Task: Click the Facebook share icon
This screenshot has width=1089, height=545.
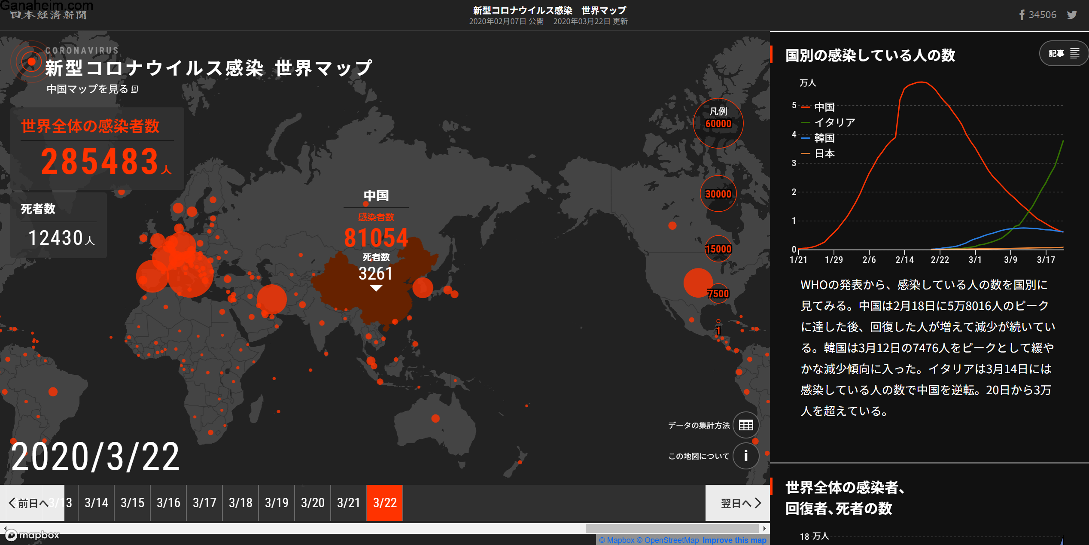Action: [x=1022, y=15]
